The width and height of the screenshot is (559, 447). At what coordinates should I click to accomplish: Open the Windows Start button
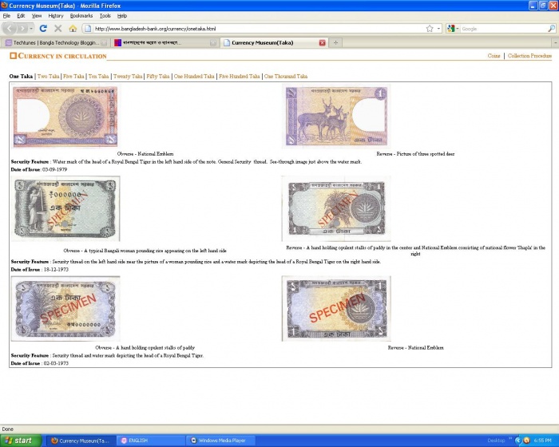(21, 441)
